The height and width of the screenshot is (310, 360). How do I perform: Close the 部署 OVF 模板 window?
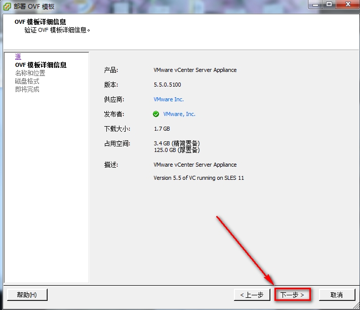pos(348,4)
